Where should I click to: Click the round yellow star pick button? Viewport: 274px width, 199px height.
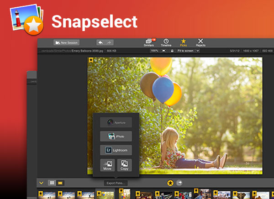point(170,183)
